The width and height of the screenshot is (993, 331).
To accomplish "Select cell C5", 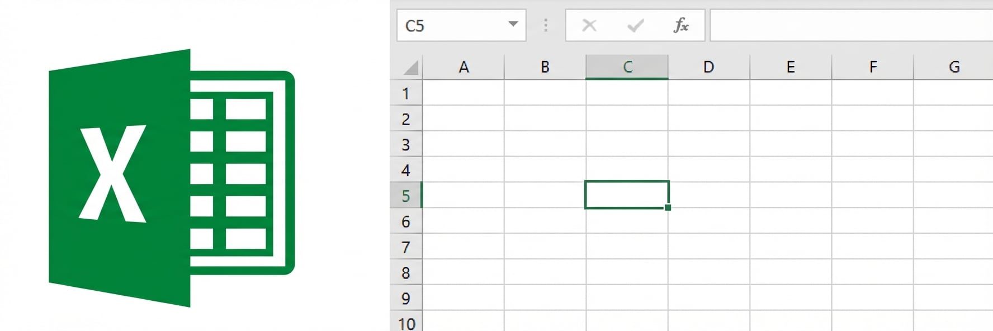I will point(626,194).
